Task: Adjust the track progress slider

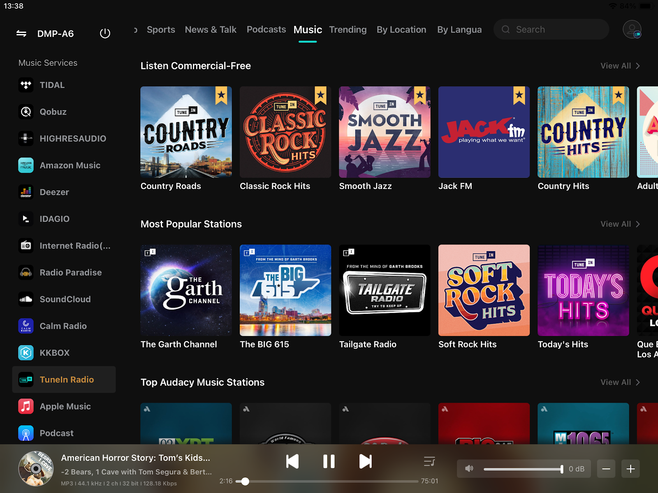Action: click(x=327, y=481)
